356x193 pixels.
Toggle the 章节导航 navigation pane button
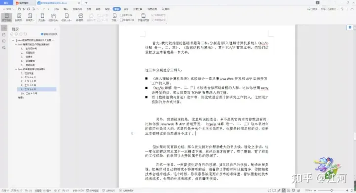pos(7,17)
